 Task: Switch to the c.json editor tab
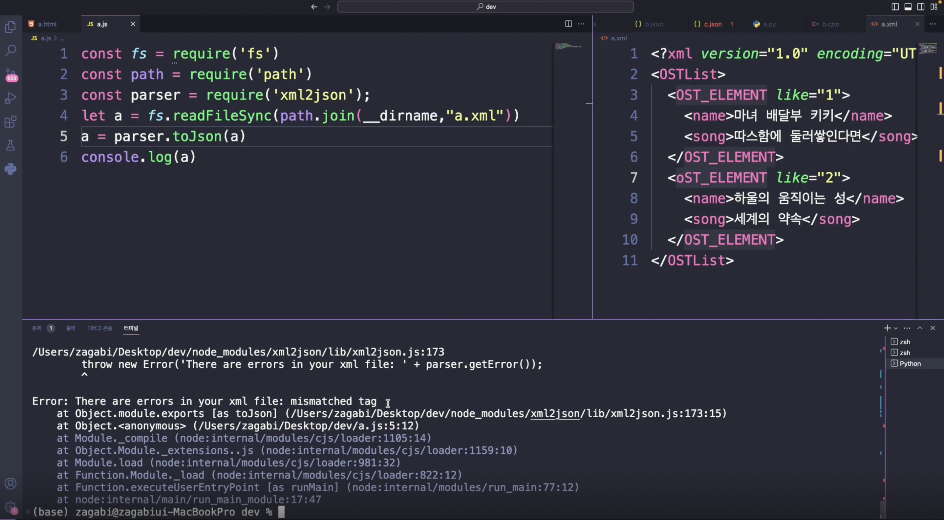[712, 24]
